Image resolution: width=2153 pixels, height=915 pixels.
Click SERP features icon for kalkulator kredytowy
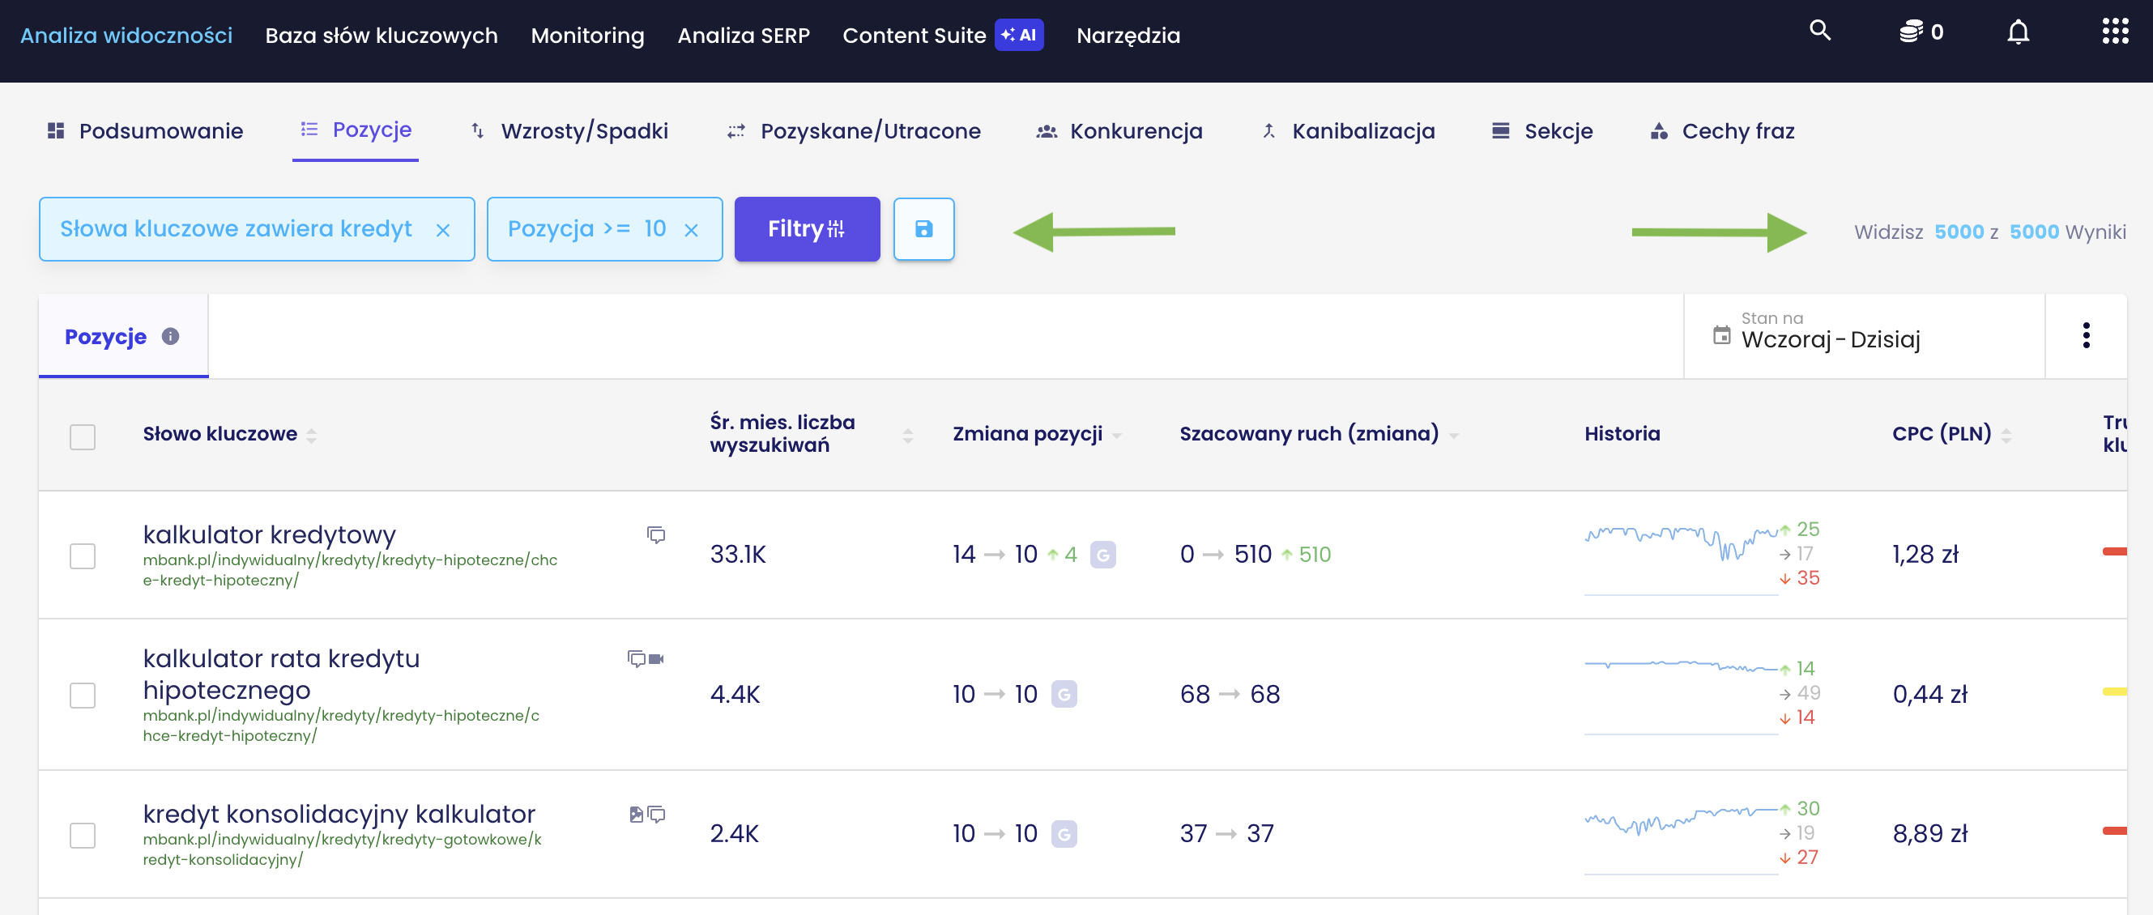(656, 534)
